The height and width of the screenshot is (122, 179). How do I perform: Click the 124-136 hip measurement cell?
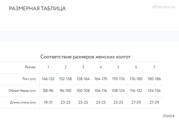(154, 91)
